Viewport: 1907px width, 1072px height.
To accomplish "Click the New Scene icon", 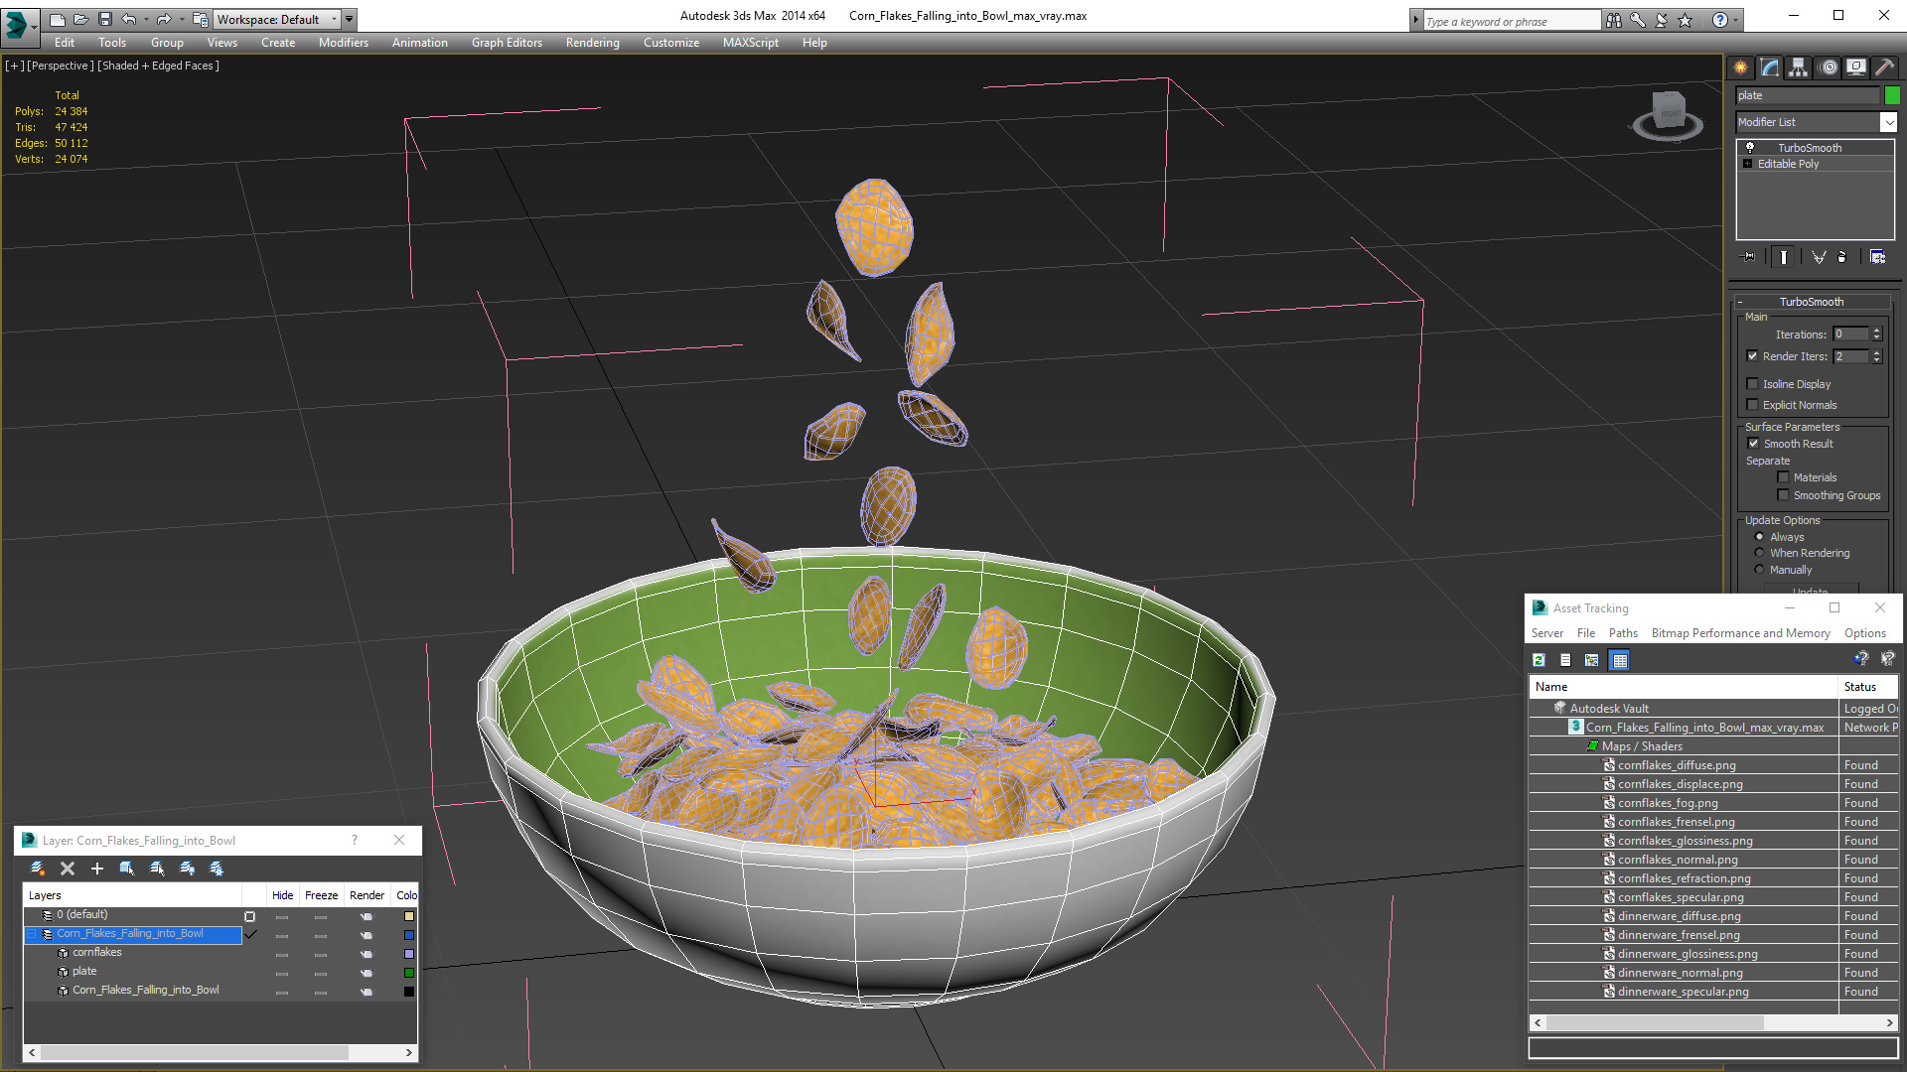I will 58,19.
